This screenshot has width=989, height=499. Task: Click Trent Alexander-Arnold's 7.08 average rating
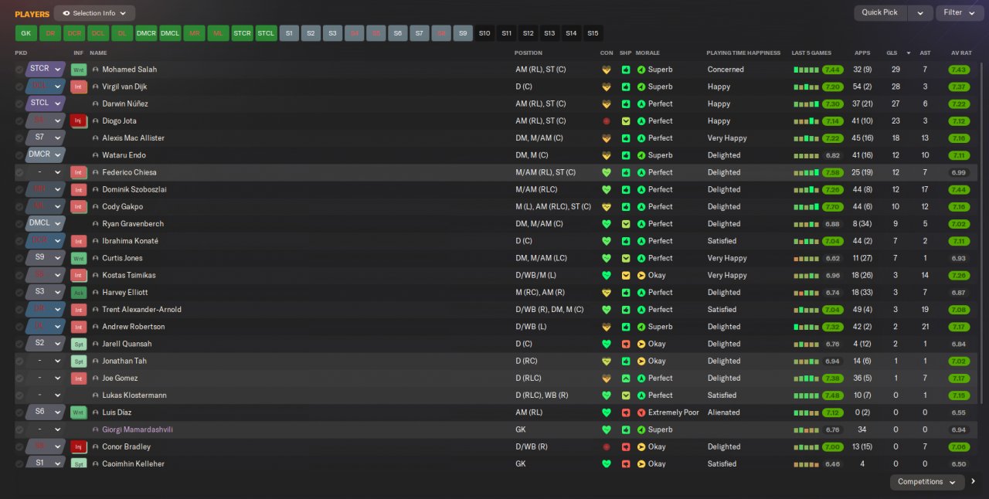coord(959,310)
